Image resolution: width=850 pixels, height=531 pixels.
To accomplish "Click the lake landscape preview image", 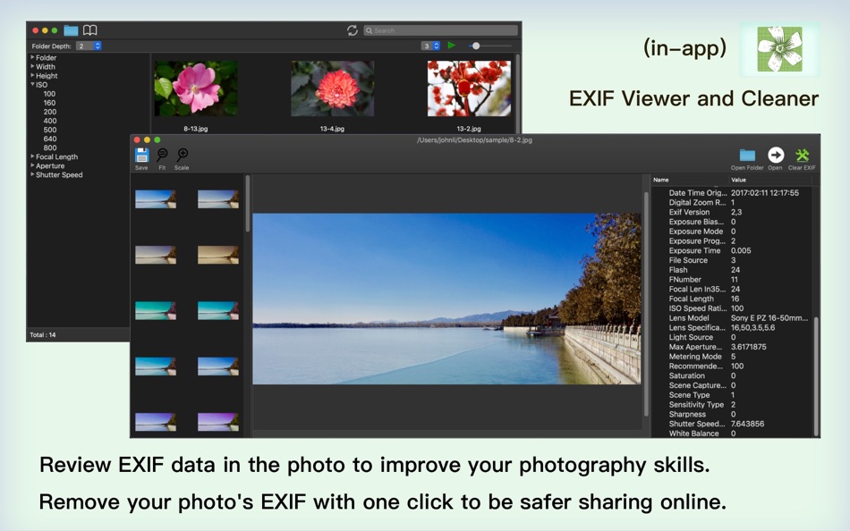I will (x=446, y=299).
